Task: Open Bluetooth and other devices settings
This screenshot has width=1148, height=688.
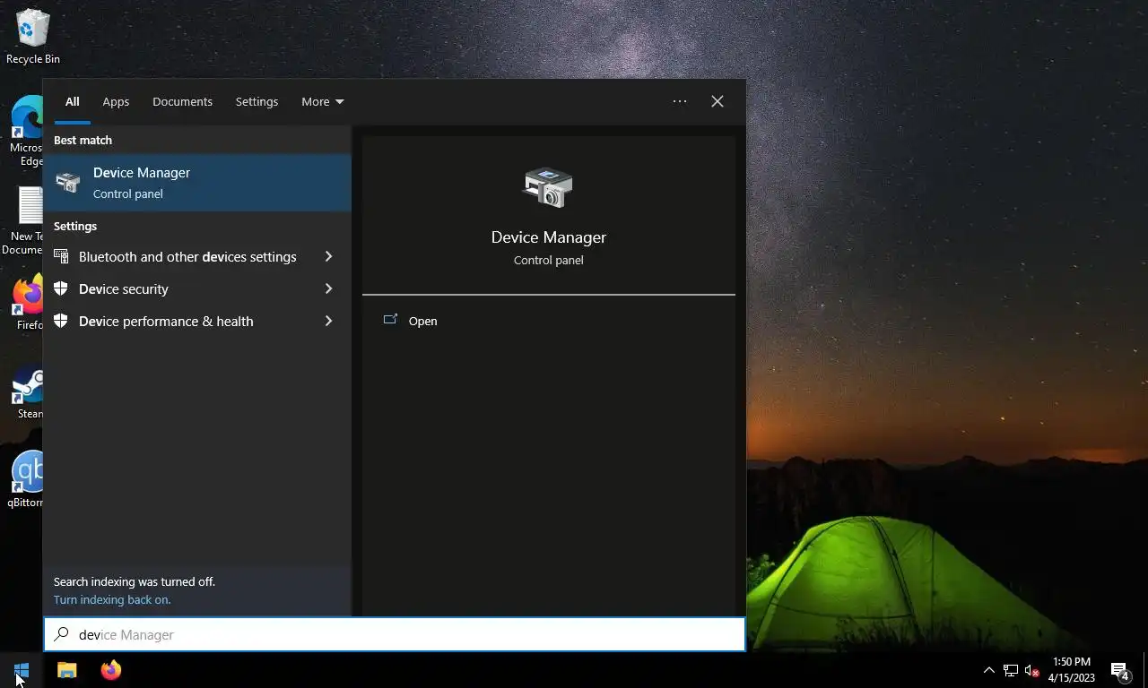Action: point(187,256)
